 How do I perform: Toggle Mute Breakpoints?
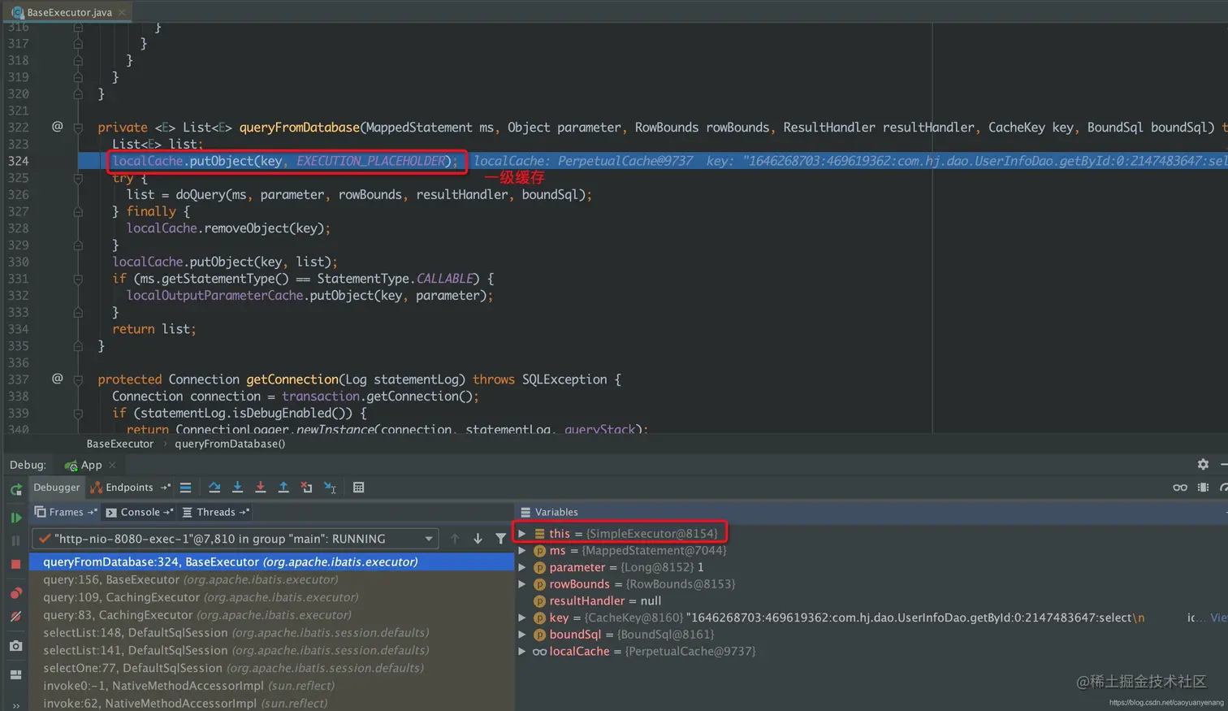coord(15,617)
